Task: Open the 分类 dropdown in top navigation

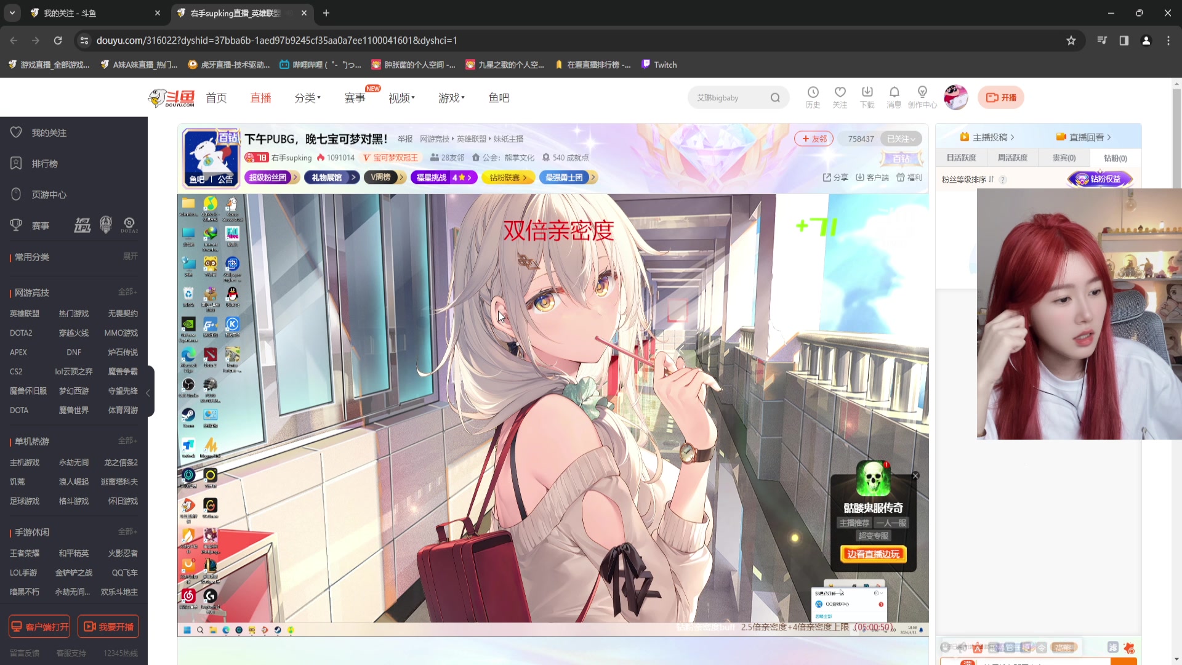Action: [308, 97]
